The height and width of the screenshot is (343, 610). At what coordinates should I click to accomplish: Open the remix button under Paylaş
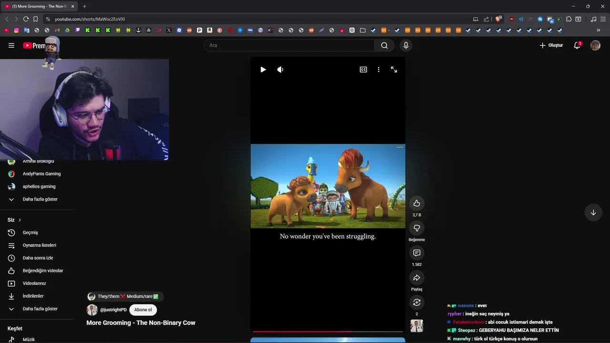417,303
